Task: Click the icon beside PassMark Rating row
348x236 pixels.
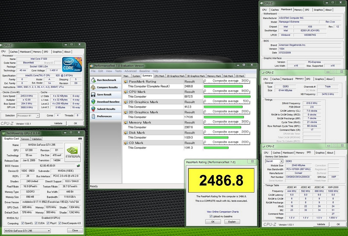Action: click(126, 82)
